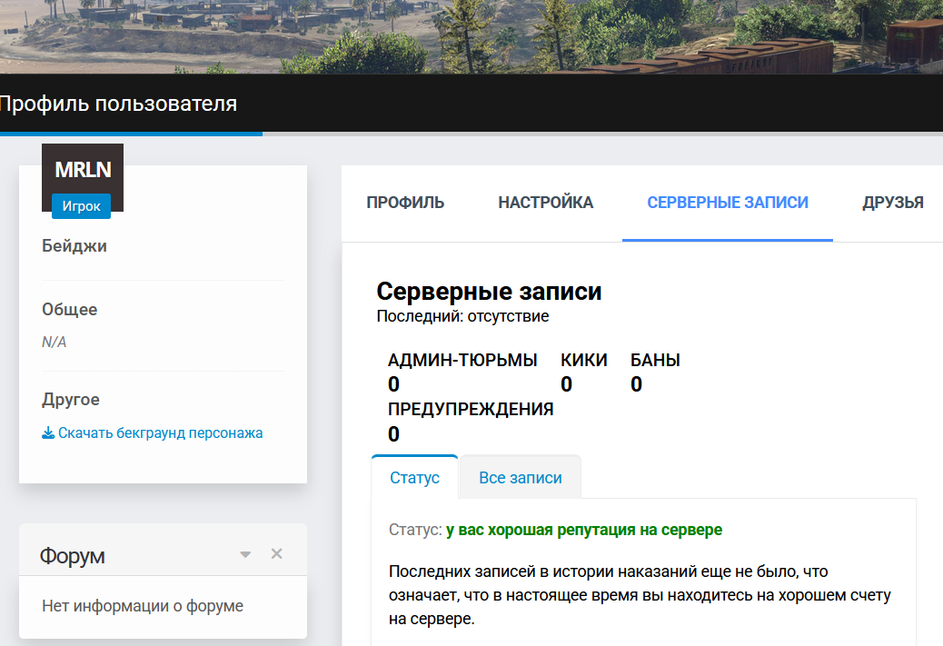Viewport: 943px width, 646px height.
Task: Click the Форум widget title
Action: click(72, 556)
